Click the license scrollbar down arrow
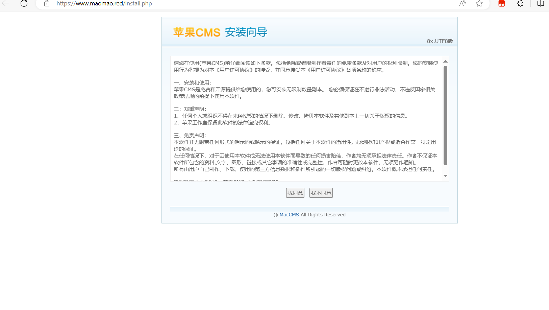Screen dimensions: 549x310 pyautogui.click(x=445, y=176)
